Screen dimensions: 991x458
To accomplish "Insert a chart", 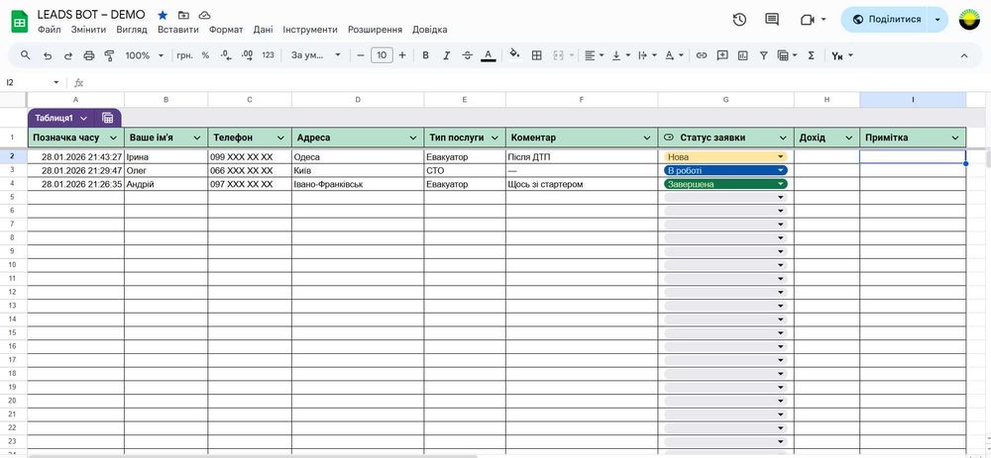I will coord(742,55).
